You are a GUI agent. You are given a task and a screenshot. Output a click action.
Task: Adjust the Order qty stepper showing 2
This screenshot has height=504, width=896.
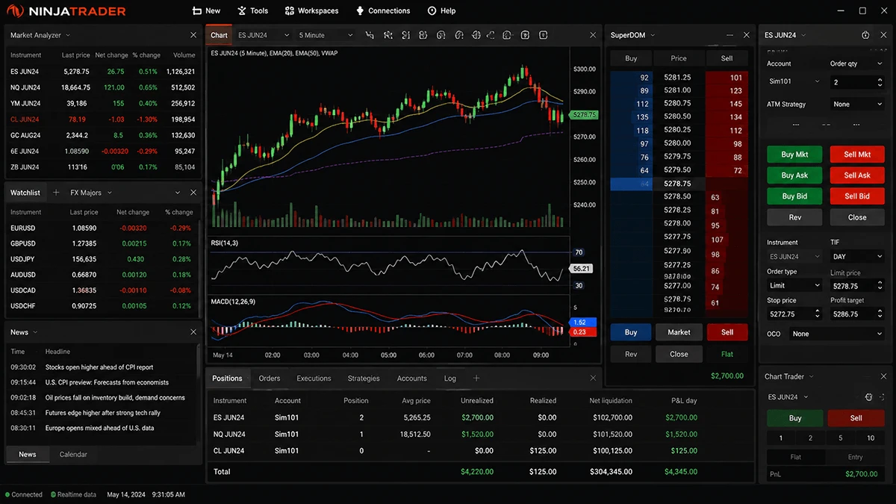tap(880, 81)
